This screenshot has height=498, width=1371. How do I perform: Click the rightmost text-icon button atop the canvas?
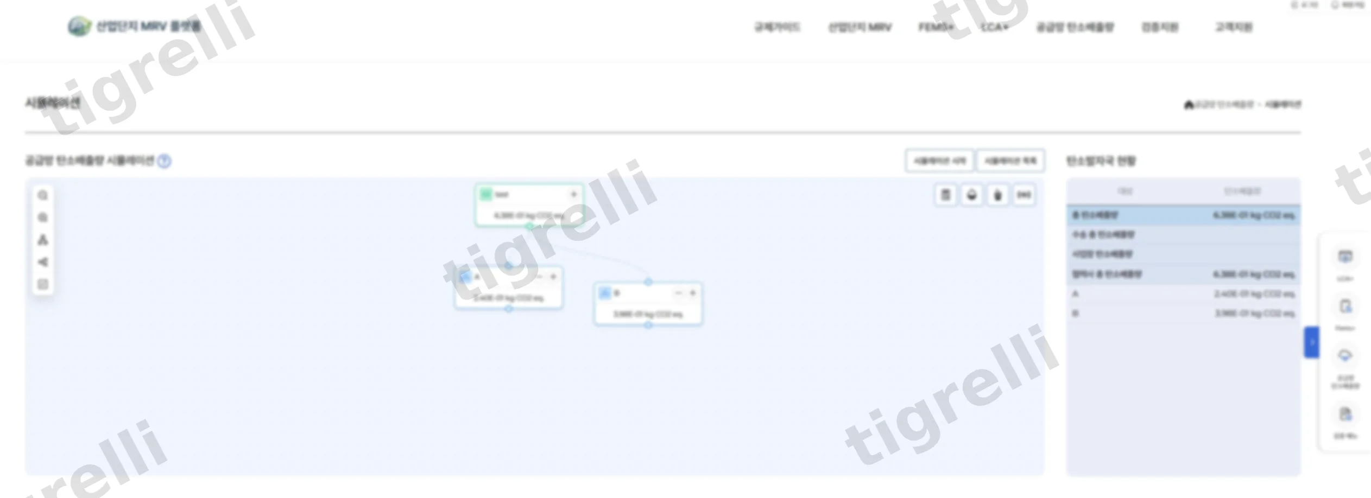(1023, 195)
